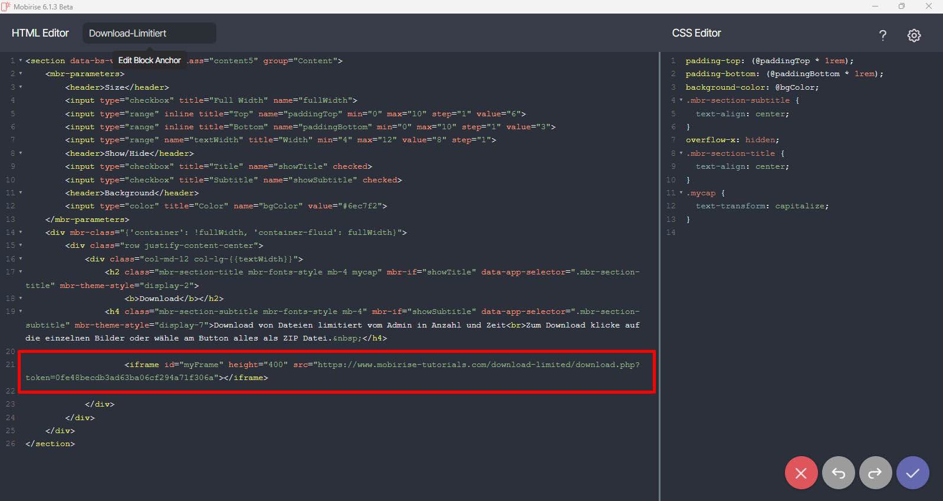
Task: Apply changes with the purple checkmark button
Action: 912,473
